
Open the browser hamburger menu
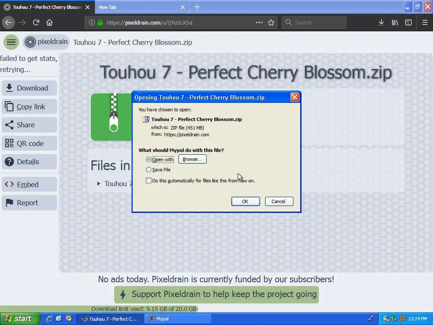tap(425, 22)
